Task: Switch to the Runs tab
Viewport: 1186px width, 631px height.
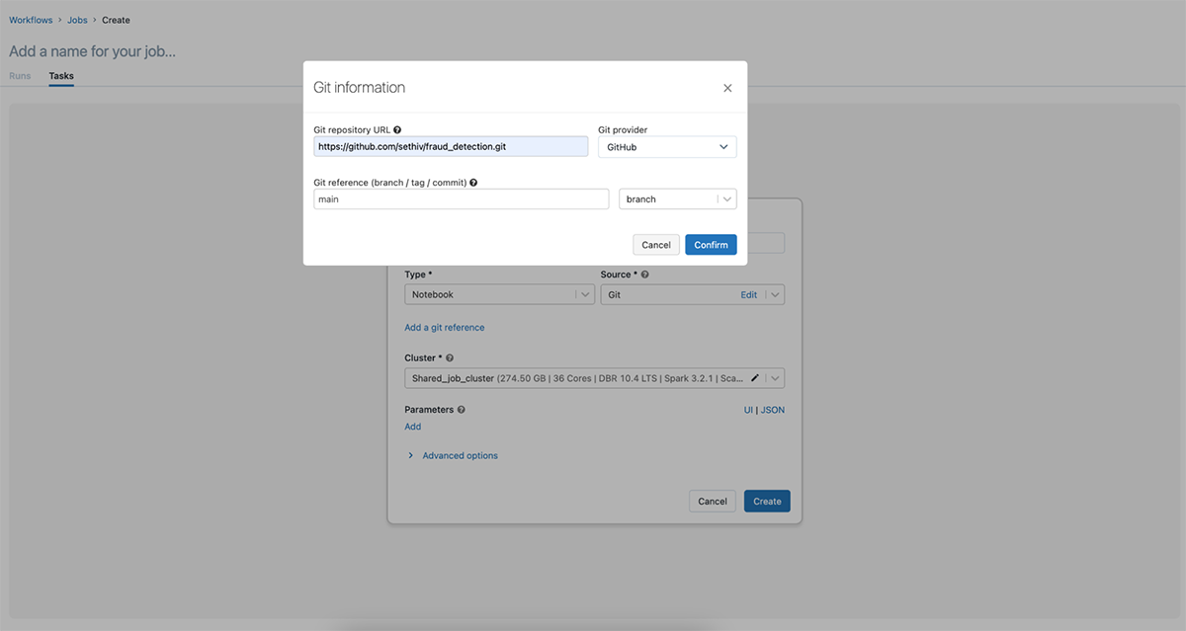Action: point(20,76)
